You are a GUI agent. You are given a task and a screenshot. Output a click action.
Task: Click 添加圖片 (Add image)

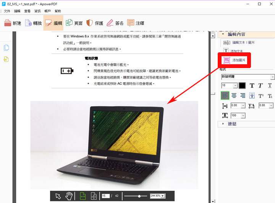(234, 60)
